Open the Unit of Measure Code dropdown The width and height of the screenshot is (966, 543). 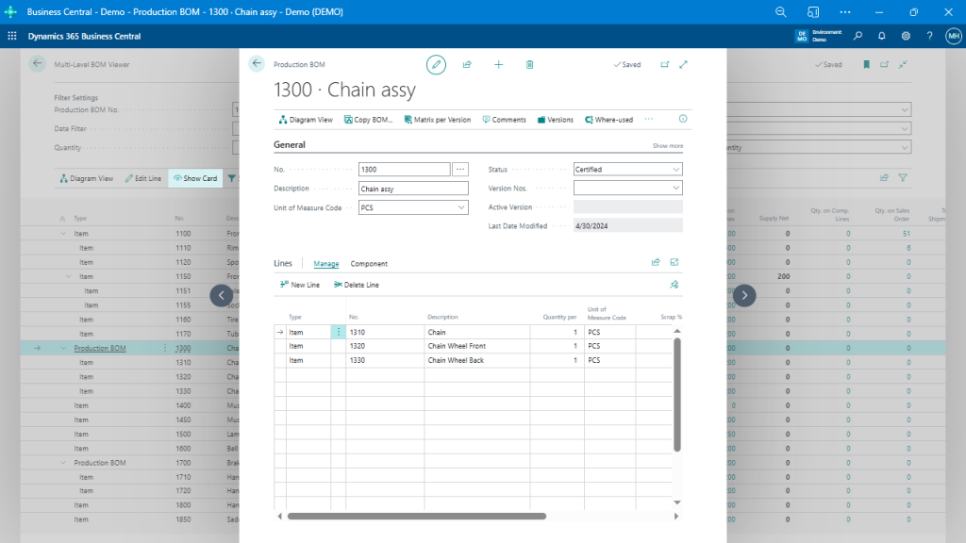pos(413,207)
